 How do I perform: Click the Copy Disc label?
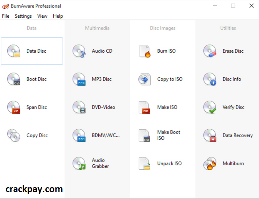[x=37, y=135]
